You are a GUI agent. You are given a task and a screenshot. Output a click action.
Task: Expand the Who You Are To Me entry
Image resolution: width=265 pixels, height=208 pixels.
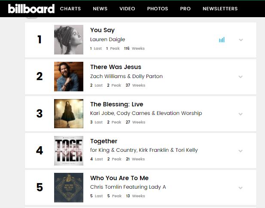241,188
